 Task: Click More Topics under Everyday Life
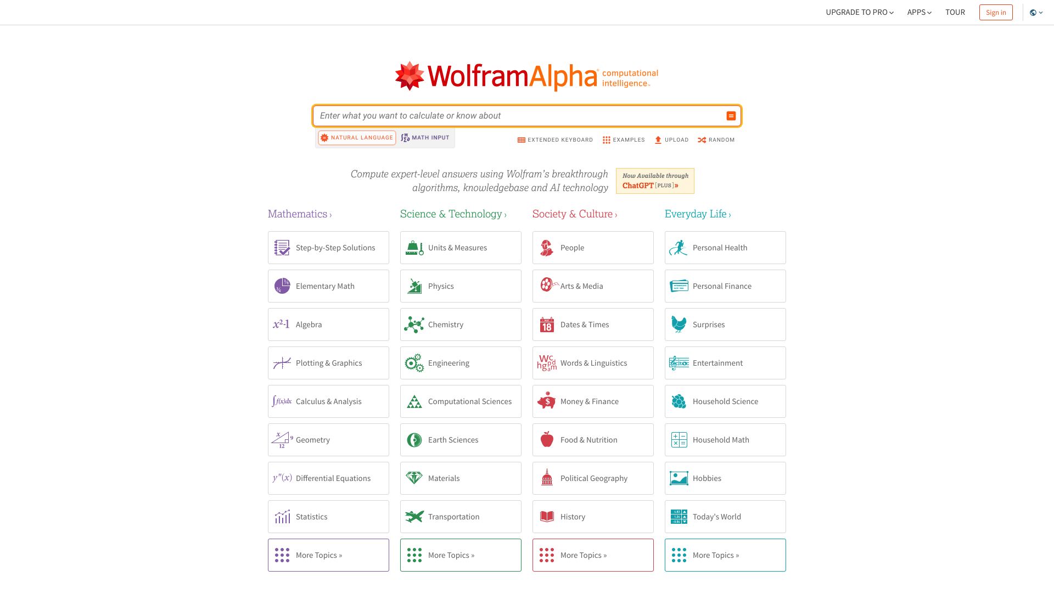click(x=725, y=555)
